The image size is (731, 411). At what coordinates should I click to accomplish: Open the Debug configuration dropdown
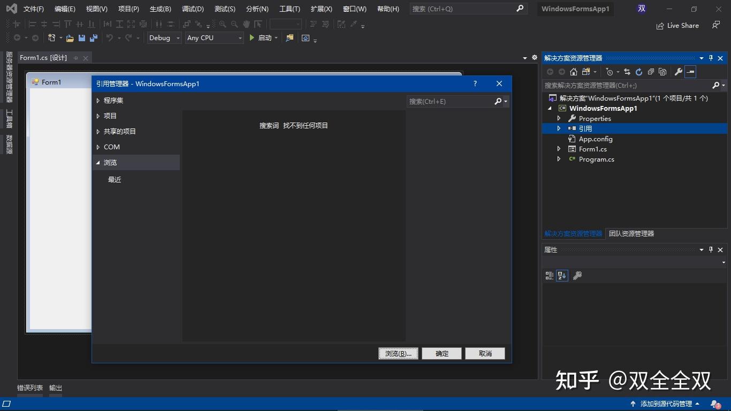(164, 37)
